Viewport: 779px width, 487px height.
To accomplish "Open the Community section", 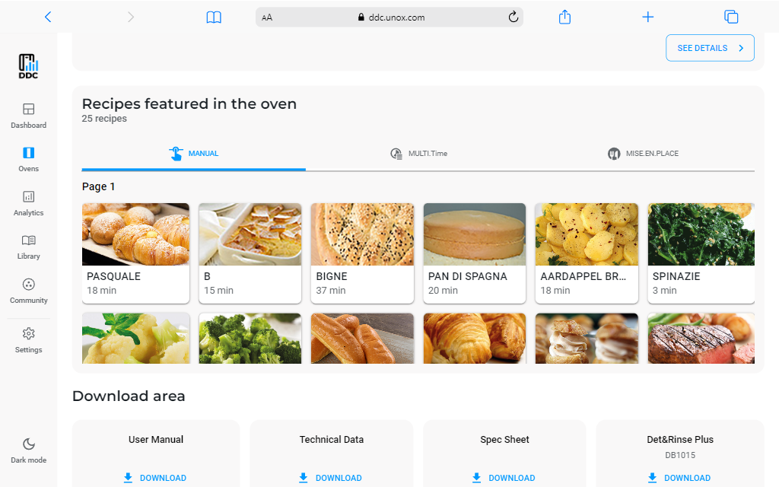I will tap(28, 291).
